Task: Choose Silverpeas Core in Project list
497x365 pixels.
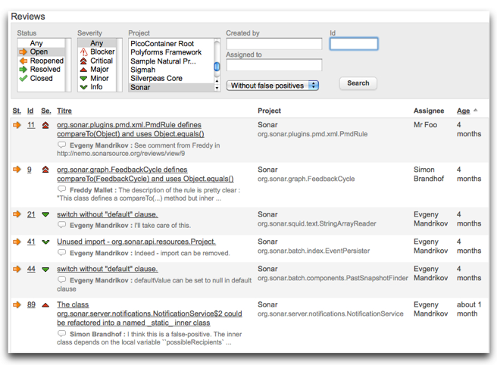Action: (x=156, y=78)
